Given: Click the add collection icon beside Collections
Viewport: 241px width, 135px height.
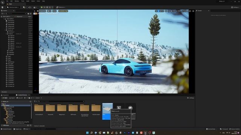Looking at the screenshot, I should coord(28,125).
